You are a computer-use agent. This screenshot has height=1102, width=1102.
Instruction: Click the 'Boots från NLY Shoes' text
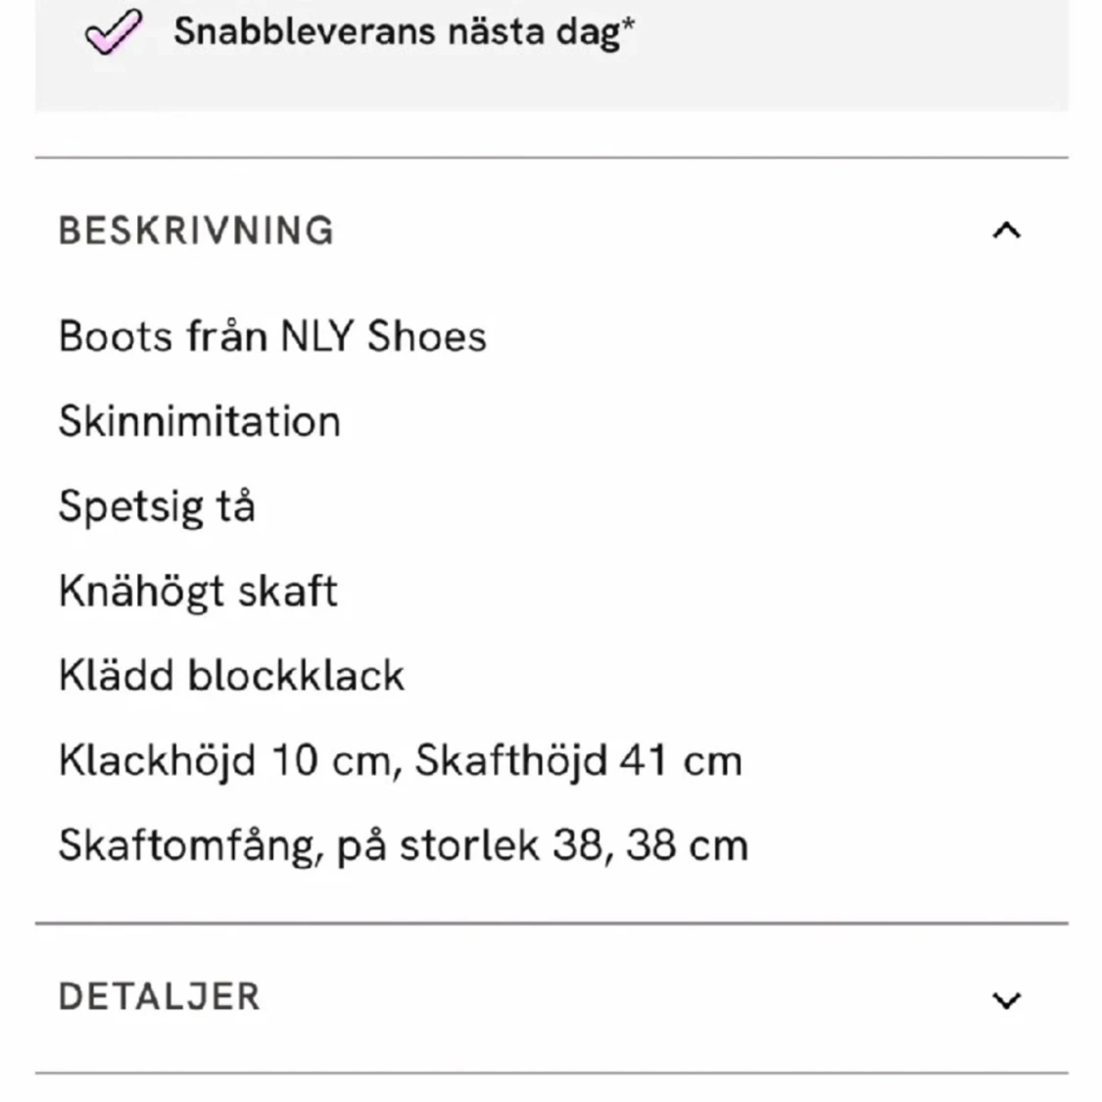[x=272, y=336]
